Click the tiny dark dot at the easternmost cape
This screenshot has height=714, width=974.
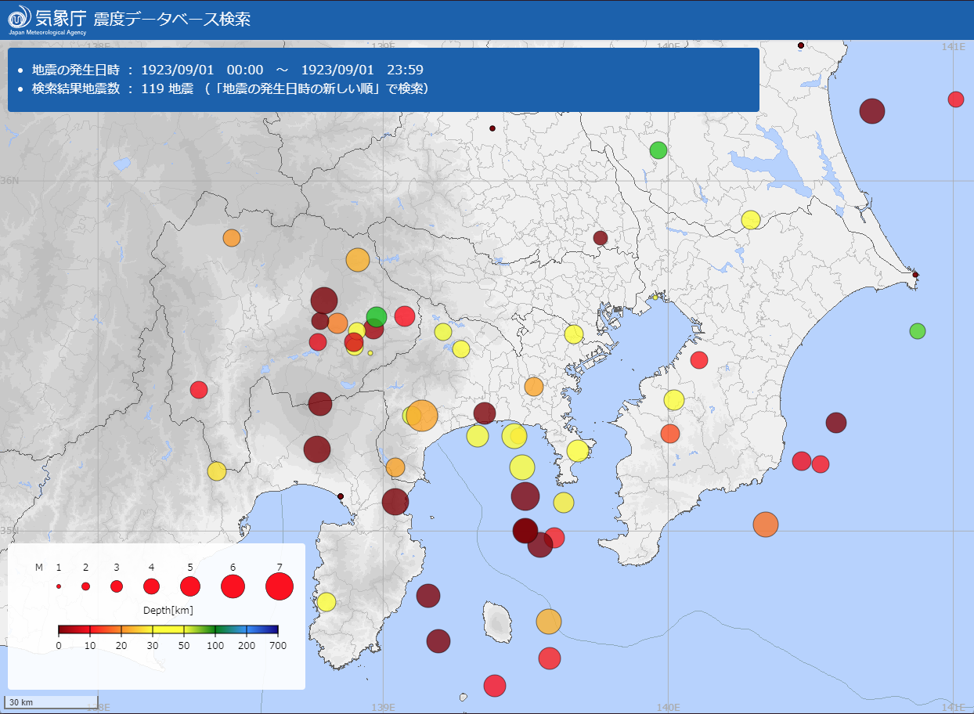[915, 275]
